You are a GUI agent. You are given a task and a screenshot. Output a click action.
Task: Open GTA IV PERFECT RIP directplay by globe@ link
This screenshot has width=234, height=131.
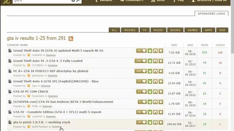tap(51, 71)
